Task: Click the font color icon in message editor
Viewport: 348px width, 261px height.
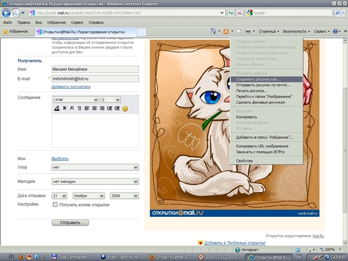Action: (57, 108)
